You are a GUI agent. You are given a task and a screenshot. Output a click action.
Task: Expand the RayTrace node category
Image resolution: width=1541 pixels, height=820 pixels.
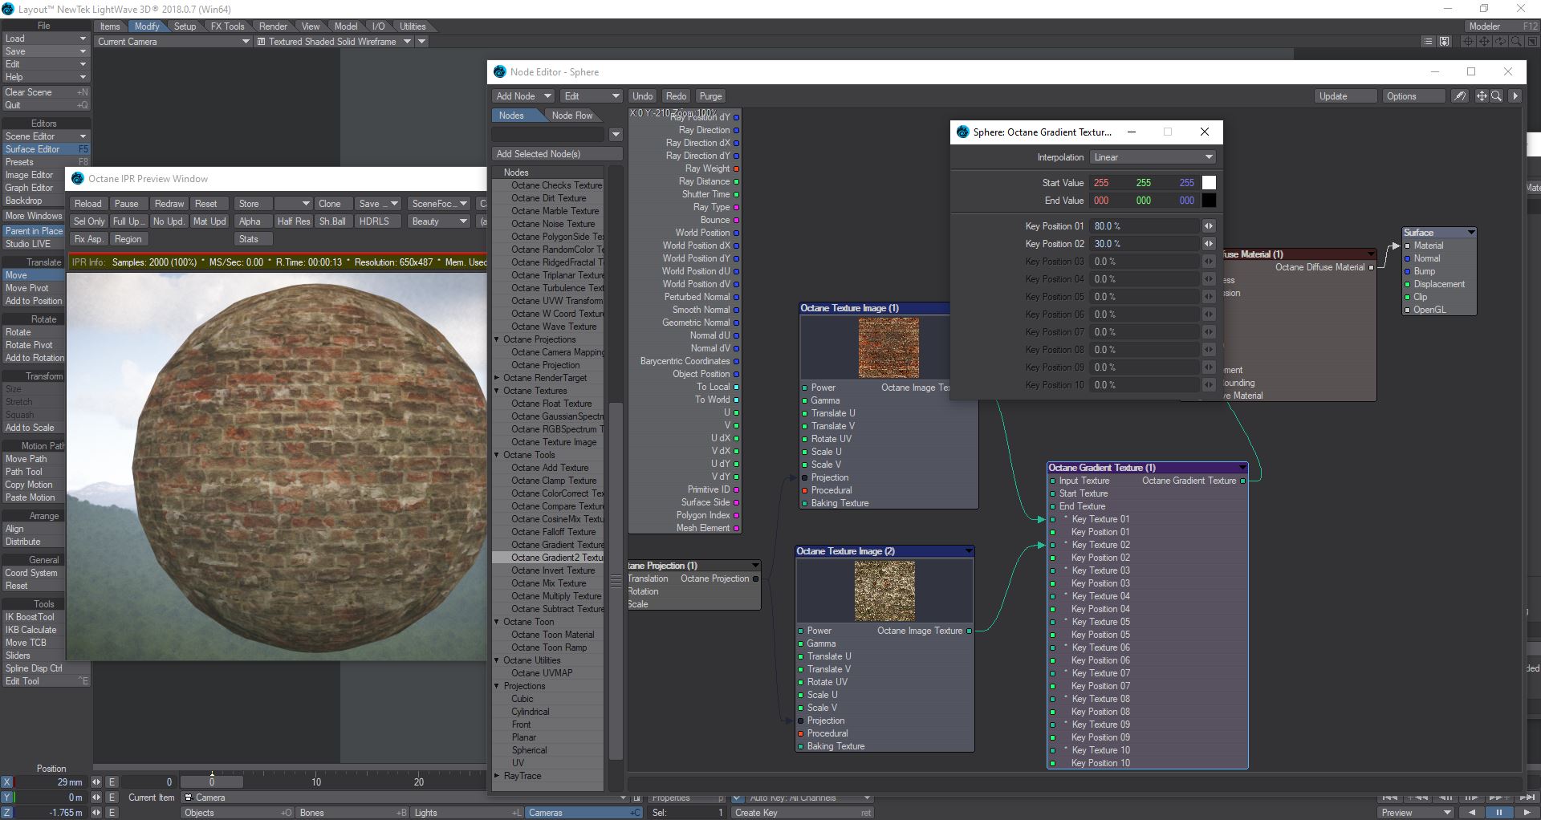(497, 776)
